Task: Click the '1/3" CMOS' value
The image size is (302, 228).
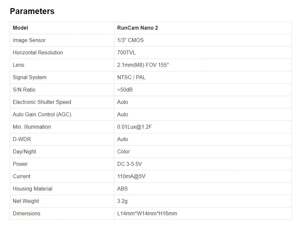Action: click(x=130, y=40)
